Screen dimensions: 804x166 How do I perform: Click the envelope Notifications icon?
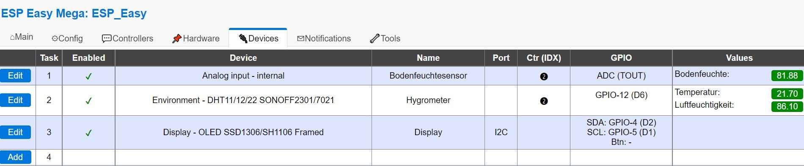(x=300, y=38)
